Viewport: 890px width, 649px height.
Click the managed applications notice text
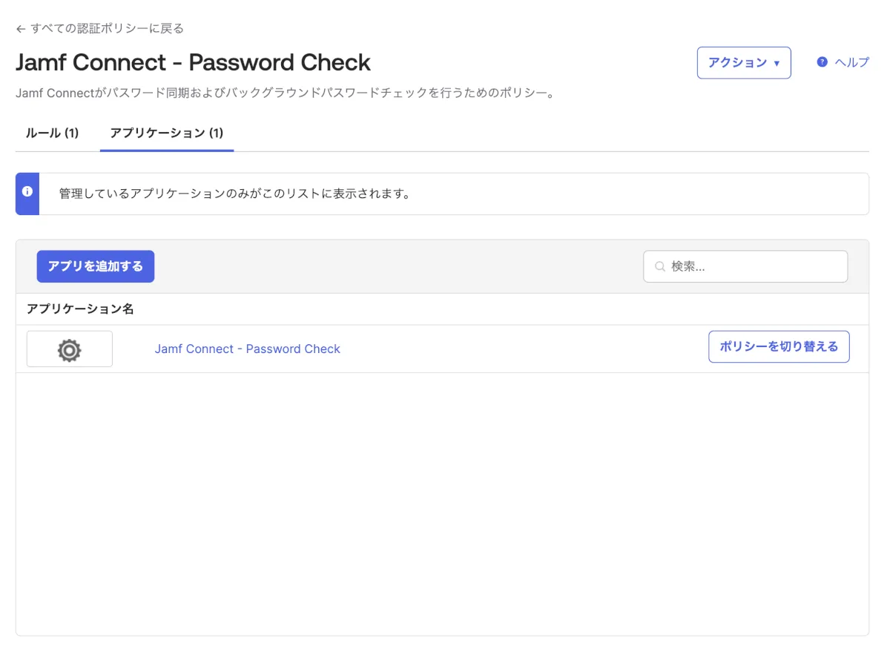pos(234,194)
